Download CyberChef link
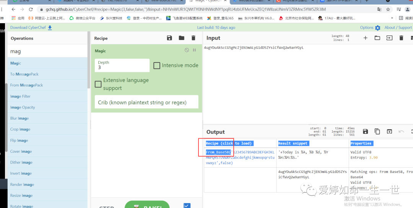Image resolution: width=413 pixels, height=208 pixels. (31, 27)
